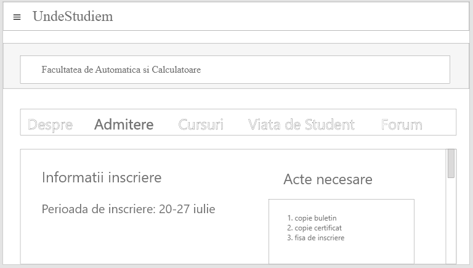Click the Perioada de inscriere date text

128,209
